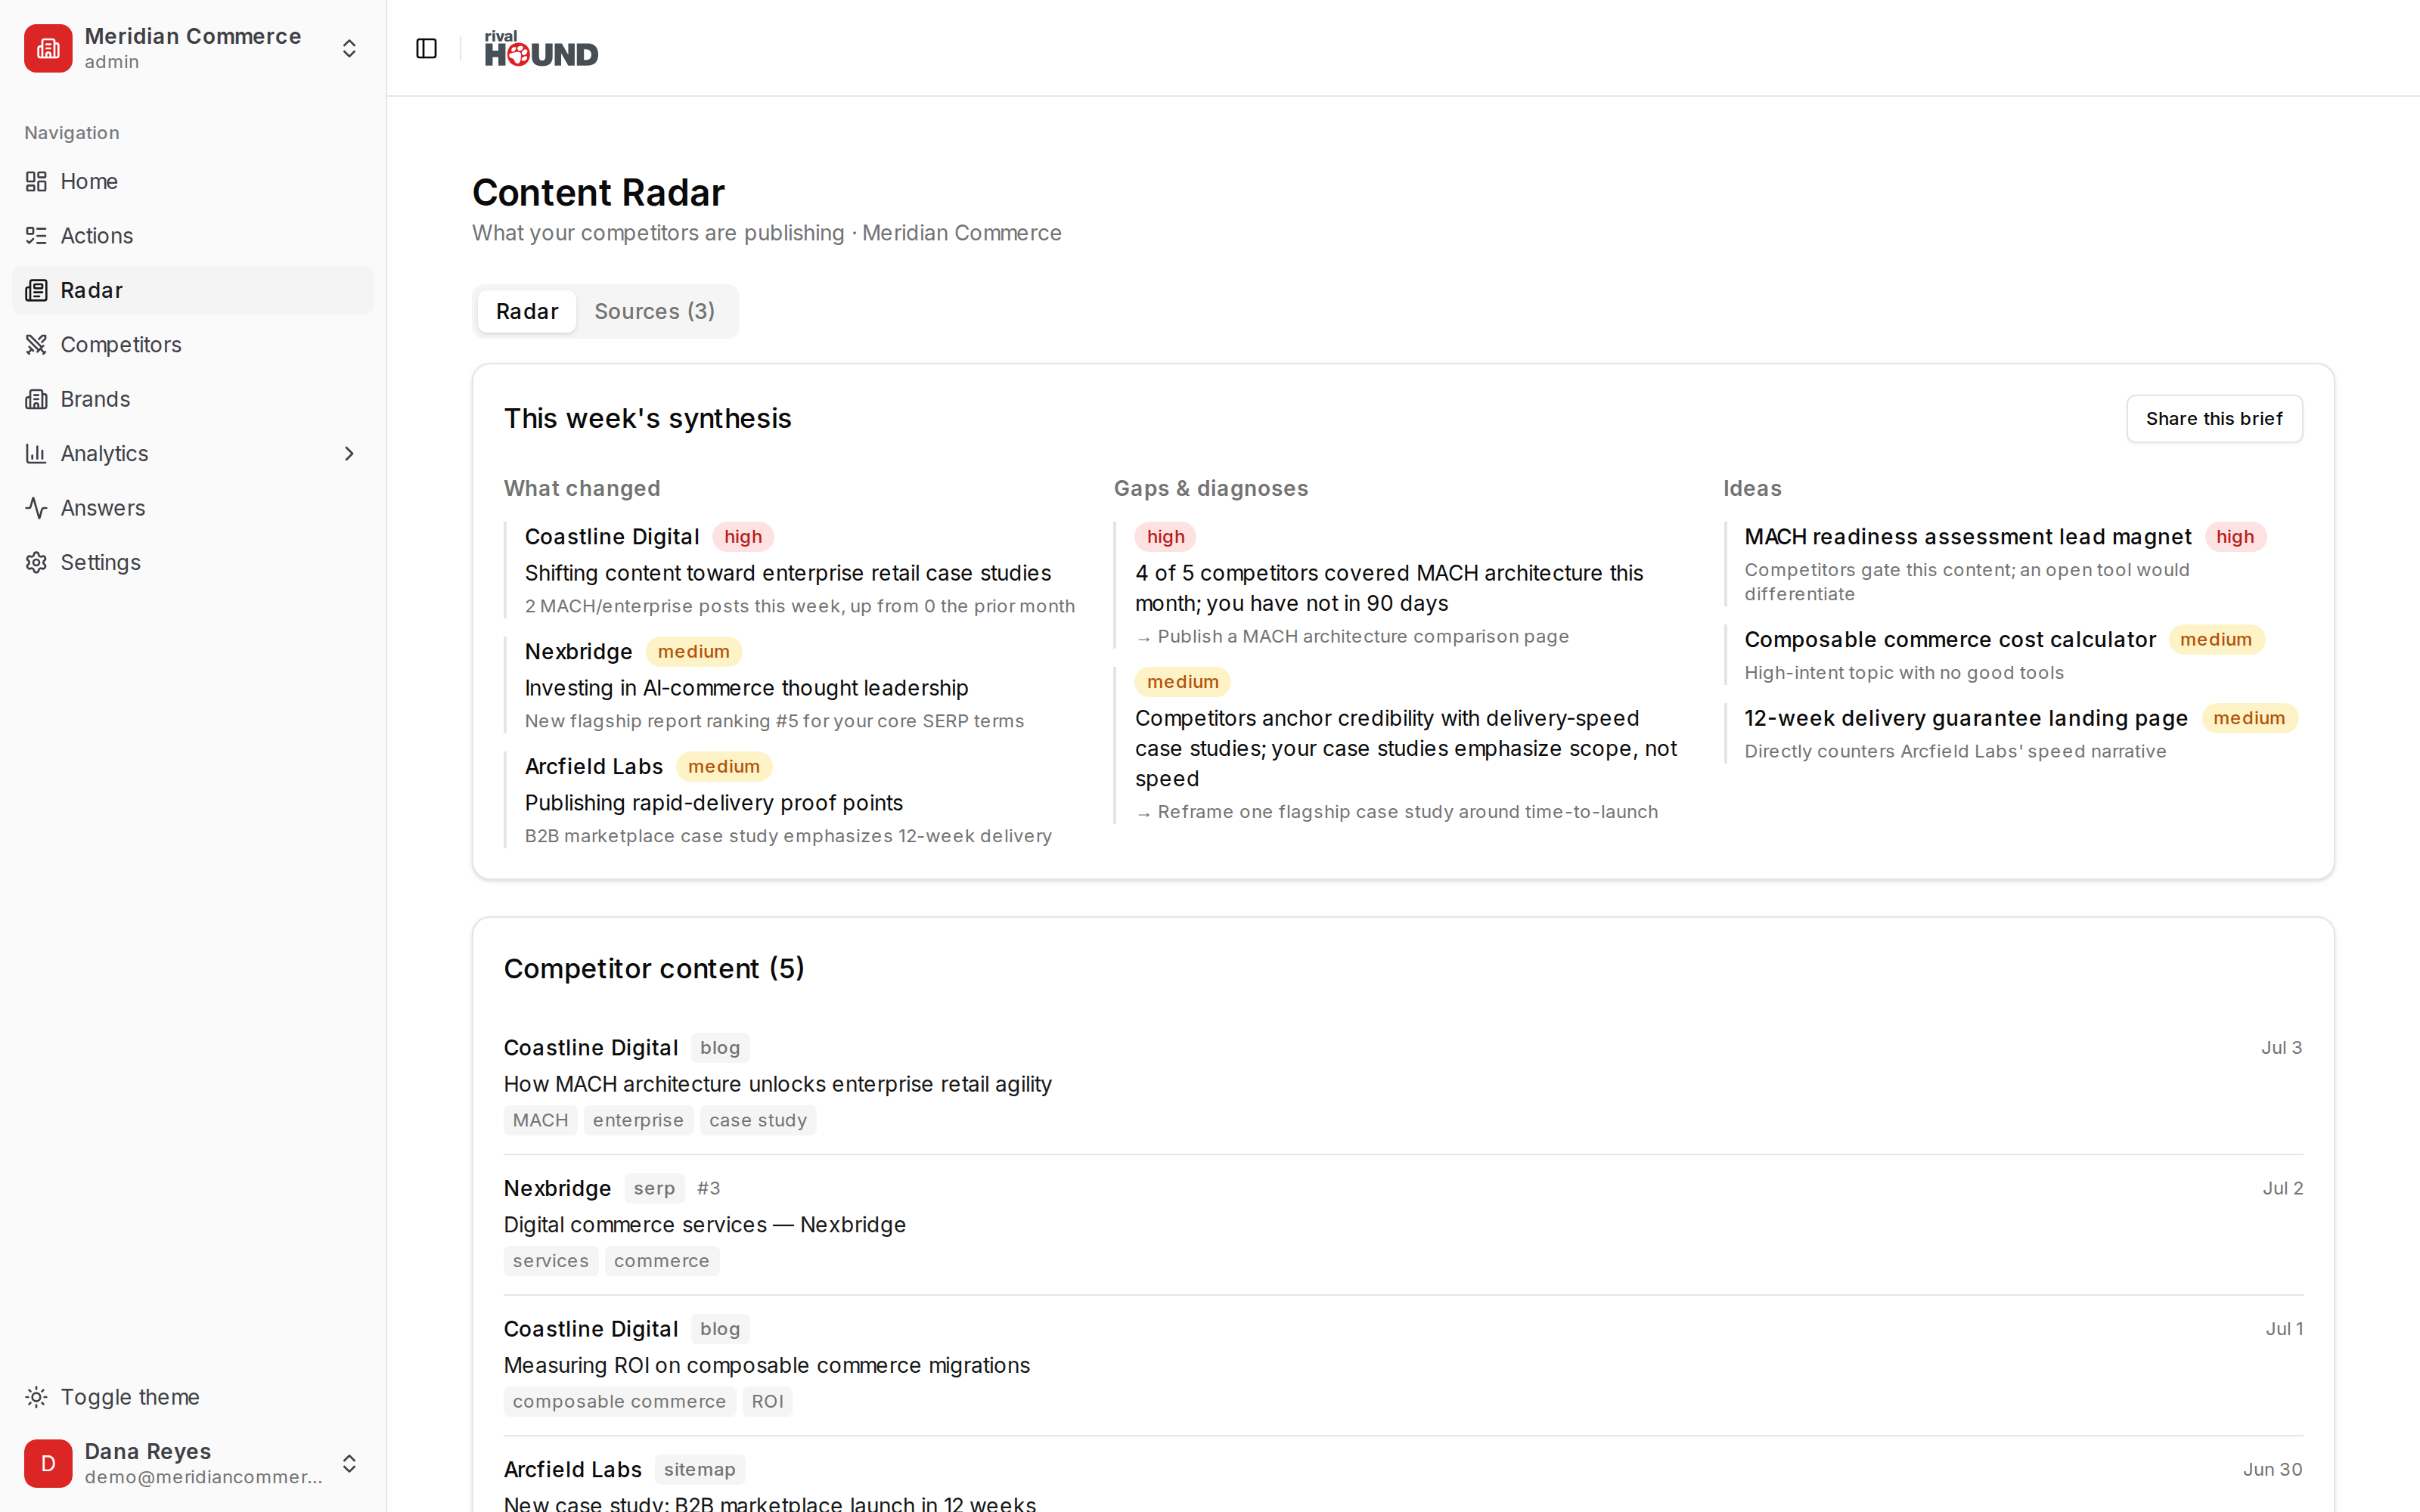The height and width of the screenshot is (1512, 2420).
Task: Click the composable commerce tag chip
Action: pyautogui.click(x=619, y=1401)
